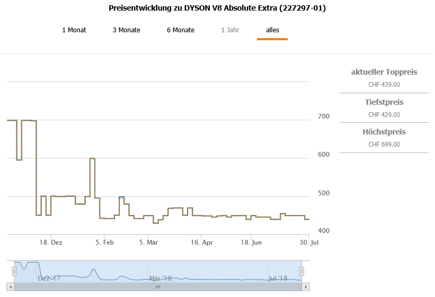
Task: Show the 6 Monate price history
Action: point(181,30)
